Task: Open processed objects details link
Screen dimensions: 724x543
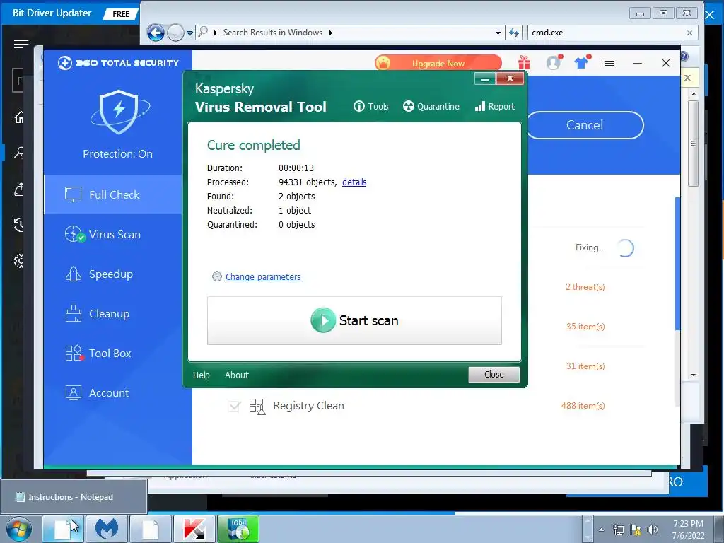Action: tap(354, 182)
